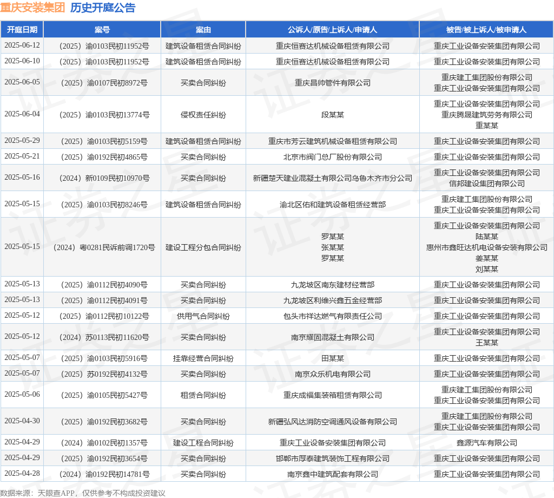Select the date cell 2025-05-29
554x498 pixels.
click(22, 141)
